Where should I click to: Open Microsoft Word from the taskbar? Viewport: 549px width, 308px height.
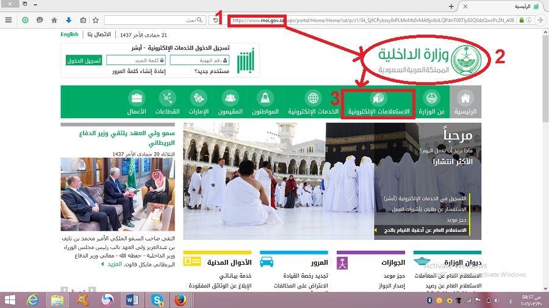[x=132, y=300]
